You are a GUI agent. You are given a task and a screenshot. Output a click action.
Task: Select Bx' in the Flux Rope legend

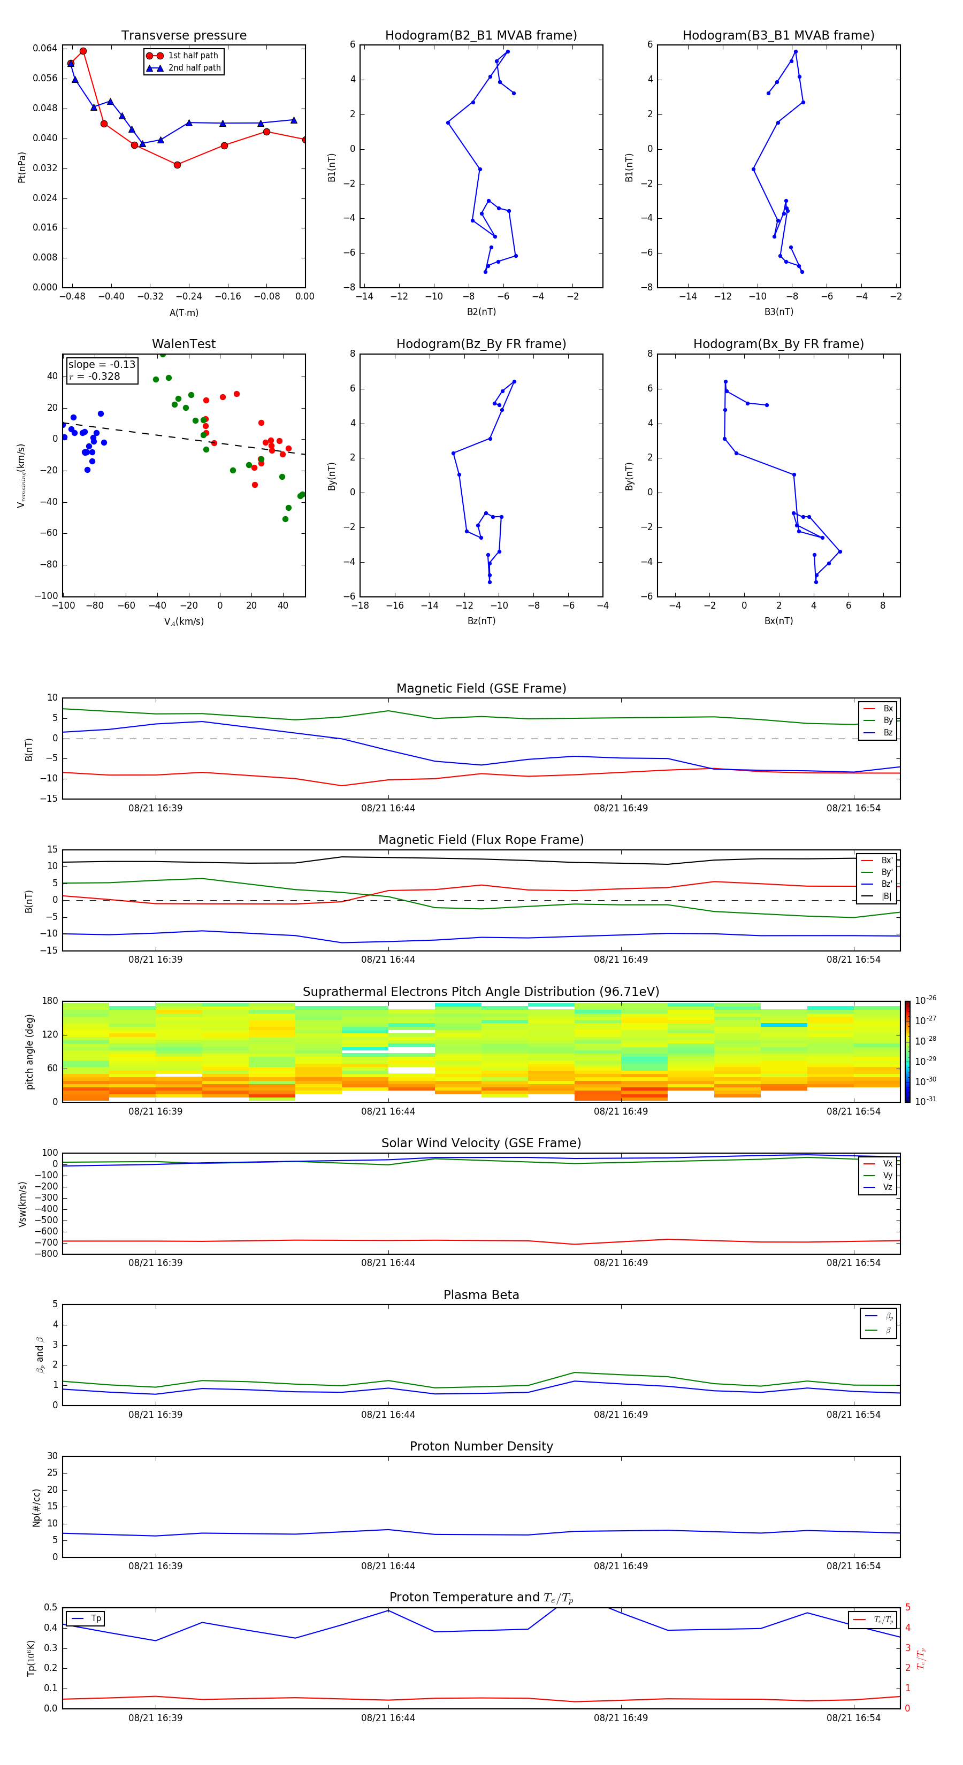tap(877, 861)
